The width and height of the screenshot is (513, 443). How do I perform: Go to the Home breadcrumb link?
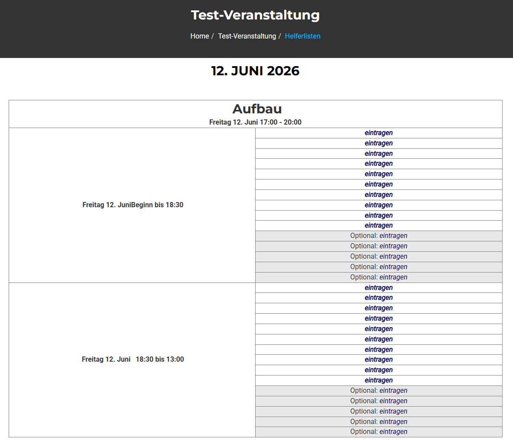(199, 36)
